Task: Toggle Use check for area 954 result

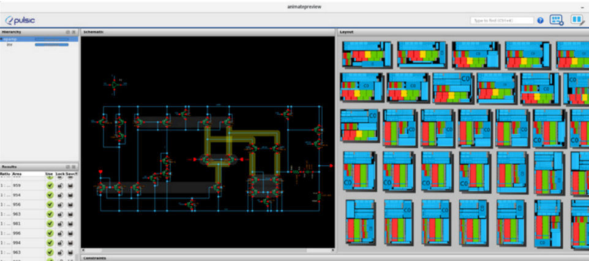Action: pos(50,195)
